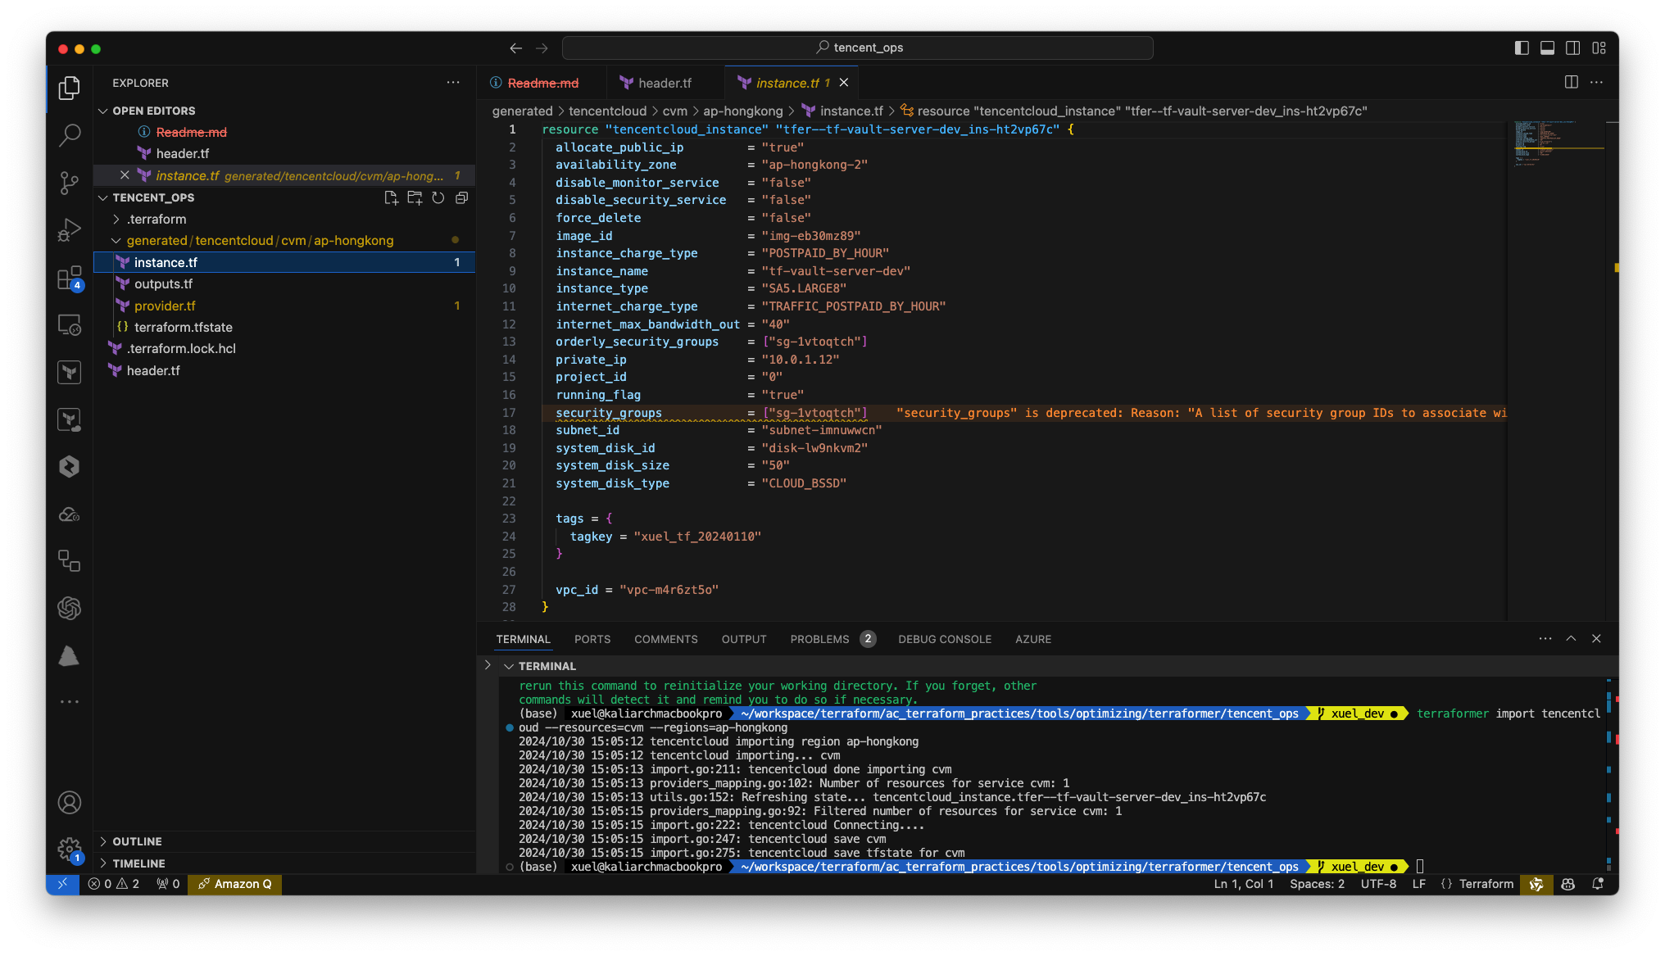This screenshot has height=956, width=1665.
Task: Expand the .terraform folder
Action: pos(157,219)
